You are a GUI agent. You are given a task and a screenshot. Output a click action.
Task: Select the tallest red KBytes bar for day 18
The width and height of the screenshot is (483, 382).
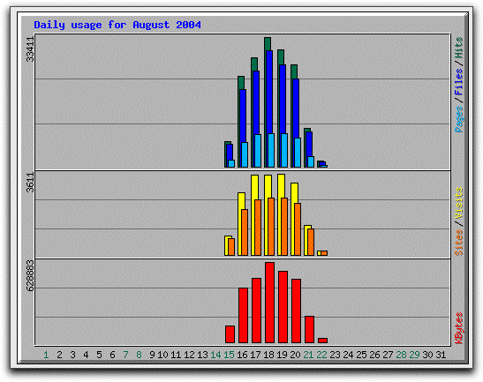[270, 303]
